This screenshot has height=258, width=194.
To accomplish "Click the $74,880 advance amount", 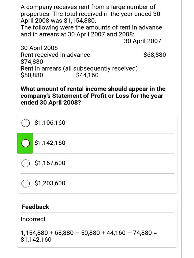I will tap(32, 62).
